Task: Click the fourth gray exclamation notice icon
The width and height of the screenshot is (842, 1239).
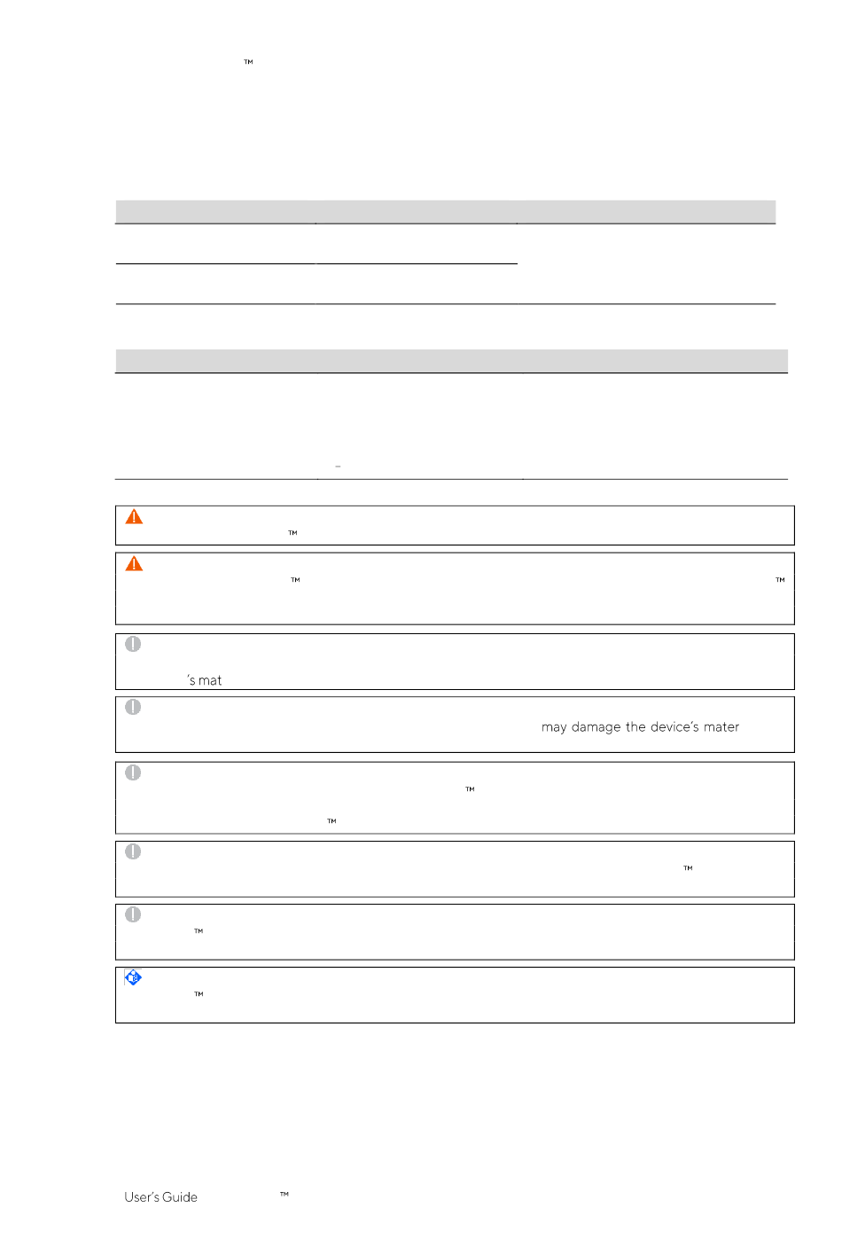Action: pyautogui.click(x=133, y=851)
